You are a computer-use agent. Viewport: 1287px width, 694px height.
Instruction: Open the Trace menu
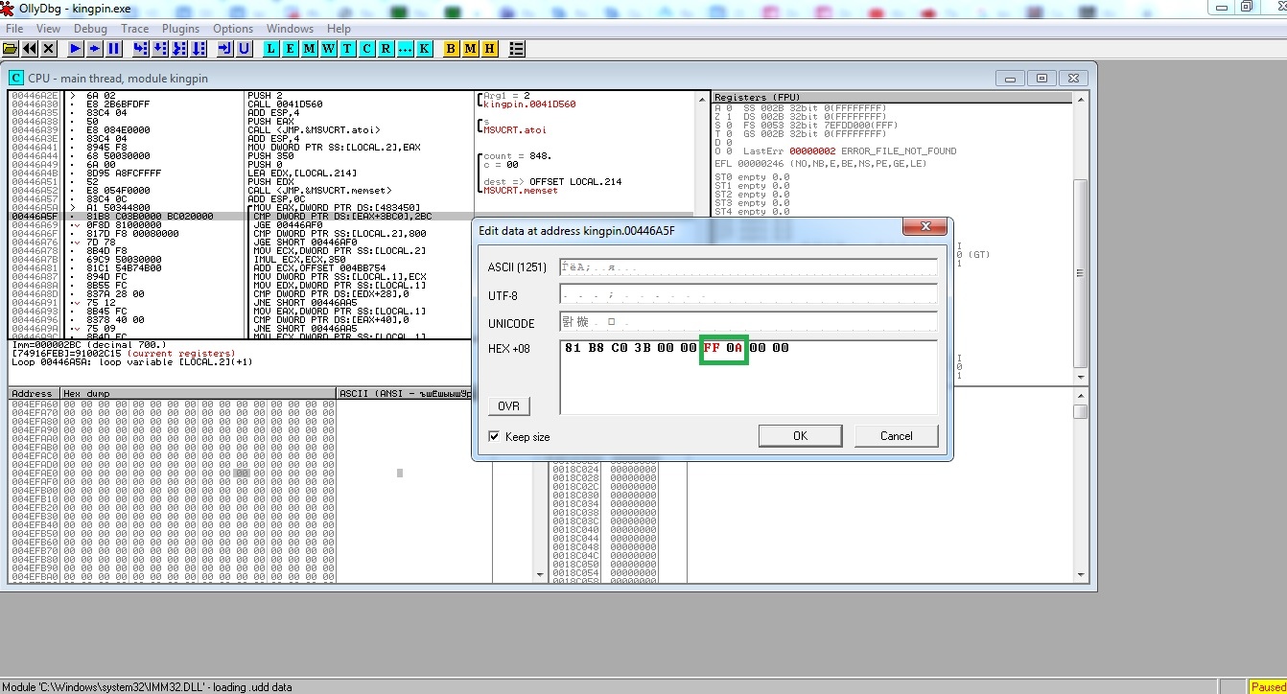coord(134,29)
